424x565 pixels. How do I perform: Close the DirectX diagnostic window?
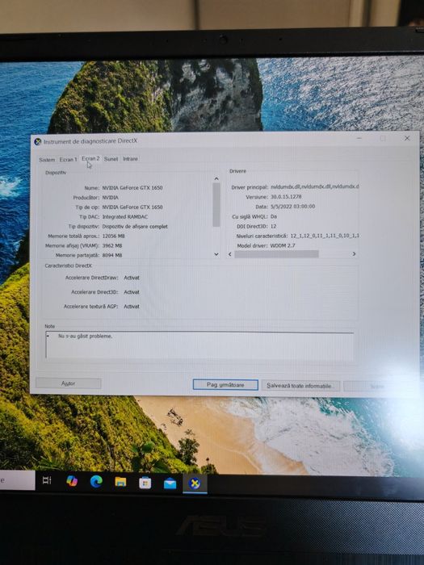(x=407, y=138)
